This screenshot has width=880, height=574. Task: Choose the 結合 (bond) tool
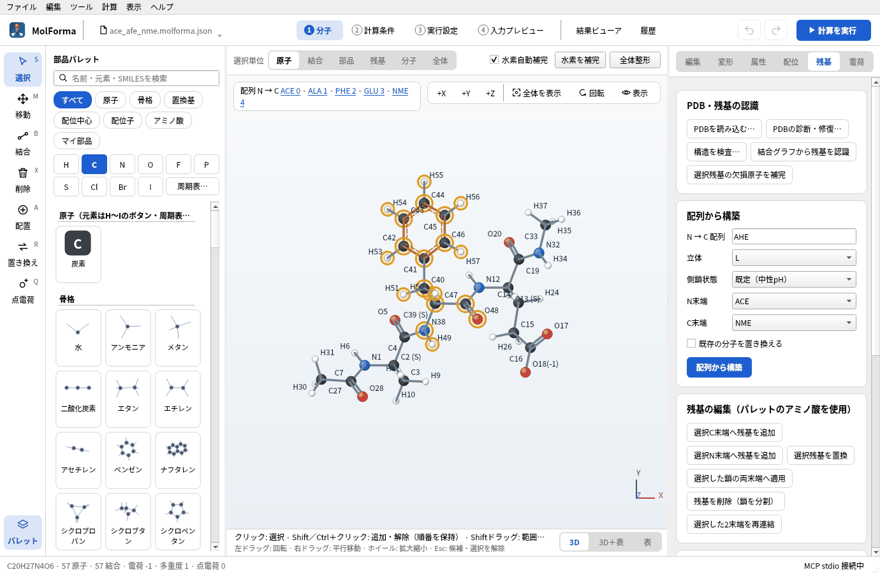point(23,143)
